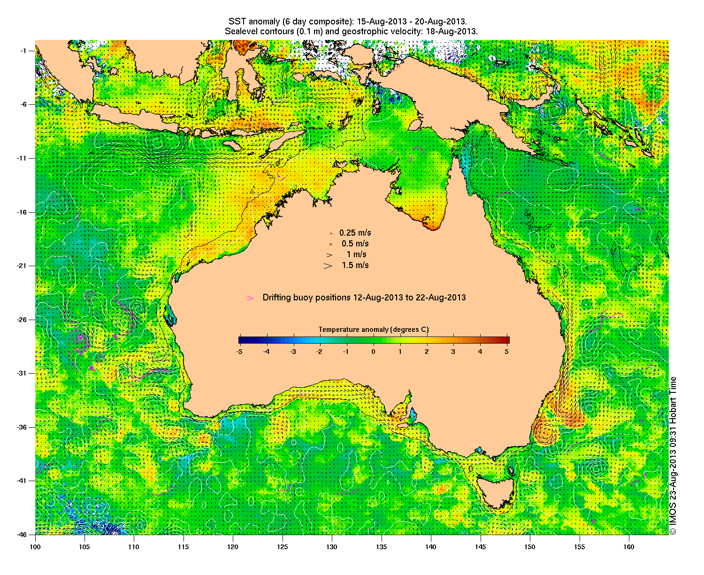Click the sealevel contours subtitle line
This screenshot has height=575, width=704.
(x=351, y=31)
